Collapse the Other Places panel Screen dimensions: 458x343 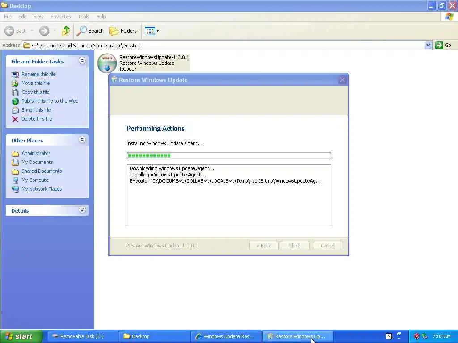(x=82, y=140)
